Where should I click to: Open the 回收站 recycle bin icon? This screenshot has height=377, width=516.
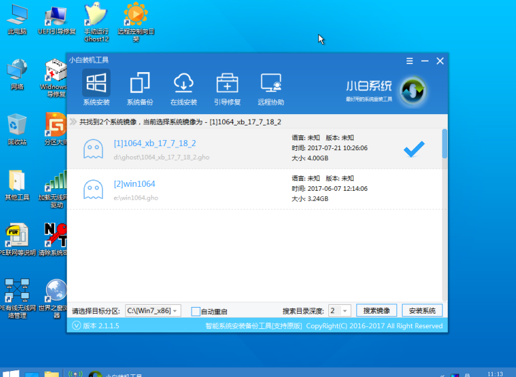pyautogui.click(x=17, y=129)
